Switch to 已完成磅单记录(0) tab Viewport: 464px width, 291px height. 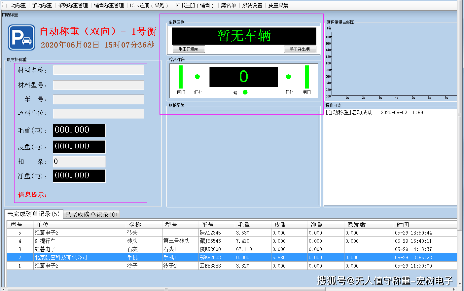click(x=91, y=214)
